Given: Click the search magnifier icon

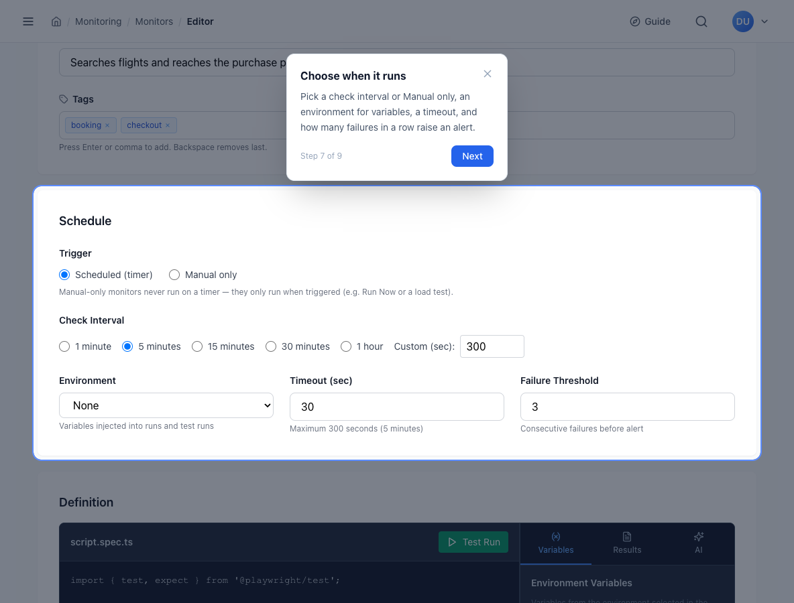Looking at the screenshot, I should pyautogui.click(x=701, y=21).
